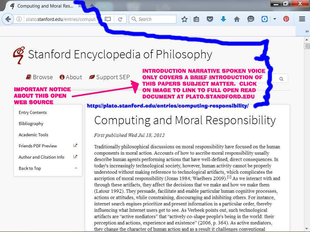This screenshot has height=232, width=310.
Task: Focus the browser Search box
Action: 153,19
